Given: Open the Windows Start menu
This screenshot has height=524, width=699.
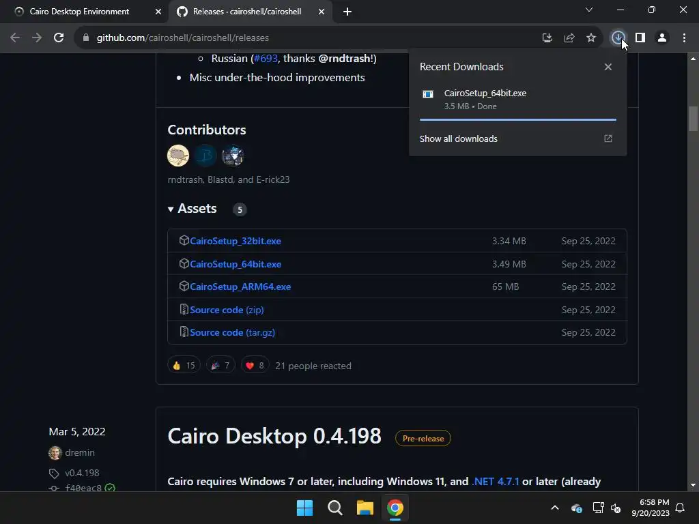Looking at the screenshot, I should click(x=305, y=508).
